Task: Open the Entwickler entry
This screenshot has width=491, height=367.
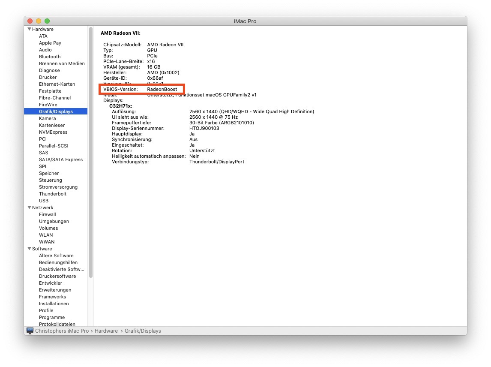Action: click(x=51, y=283)
